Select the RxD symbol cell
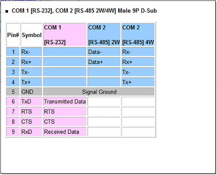The image size is (217, 175). click(31, 132)
